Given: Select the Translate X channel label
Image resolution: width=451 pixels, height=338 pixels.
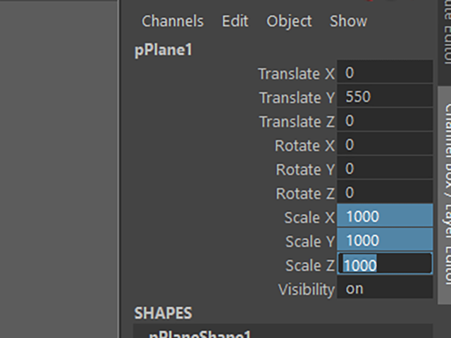Looking at the screenshot, I should 296,73.
